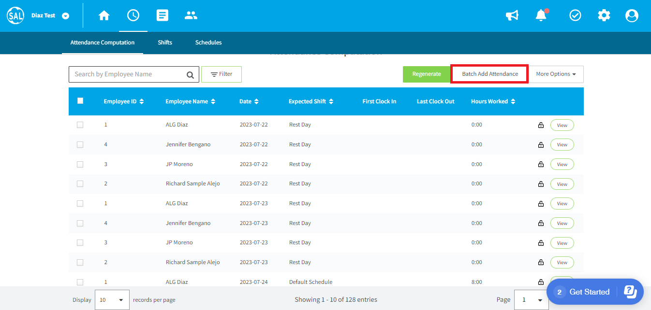This screenshot has height=310, width=651.
Task: Open the settings gear icon
Action: click(x=604, y=15)
